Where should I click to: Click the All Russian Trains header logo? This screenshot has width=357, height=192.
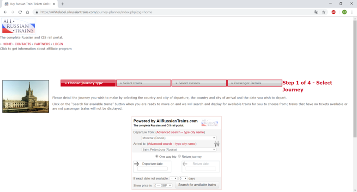18,26
